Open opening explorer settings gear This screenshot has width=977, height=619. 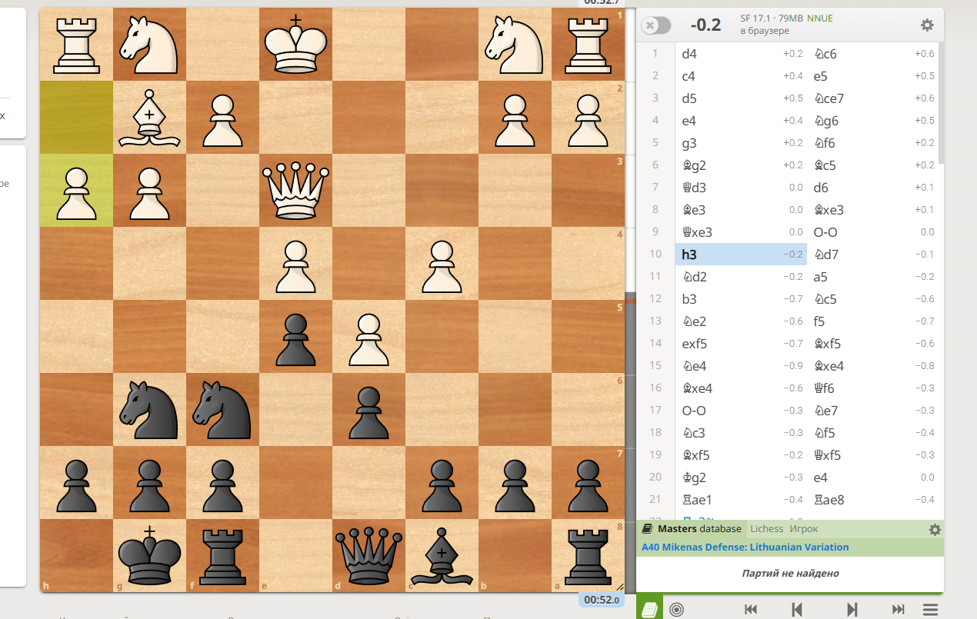[935, 529]
